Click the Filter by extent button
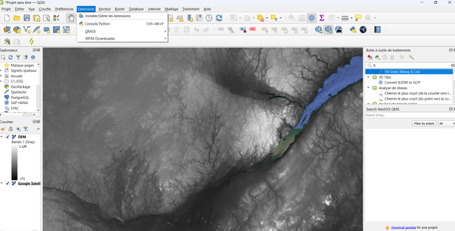The height and width of the screenshot is (231, 455). [424, 123]
